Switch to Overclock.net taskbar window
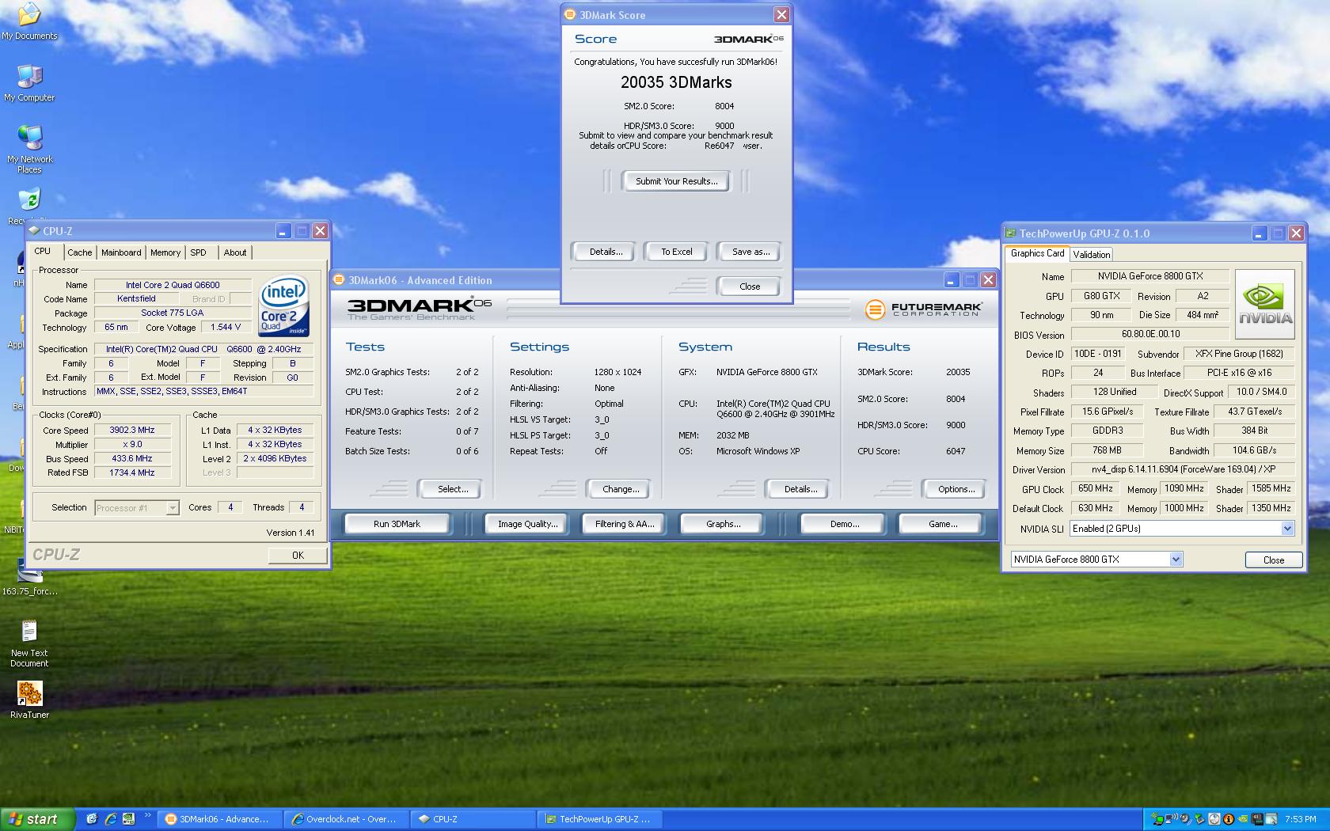The height and width of the screenshot is (831, 1330). (347, 819)
